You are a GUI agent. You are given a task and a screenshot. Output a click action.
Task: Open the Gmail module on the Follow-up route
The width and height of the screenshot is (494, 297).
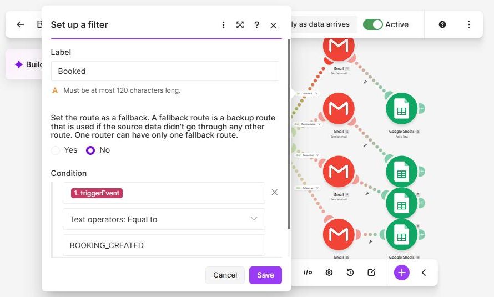(x=339, y=235)
